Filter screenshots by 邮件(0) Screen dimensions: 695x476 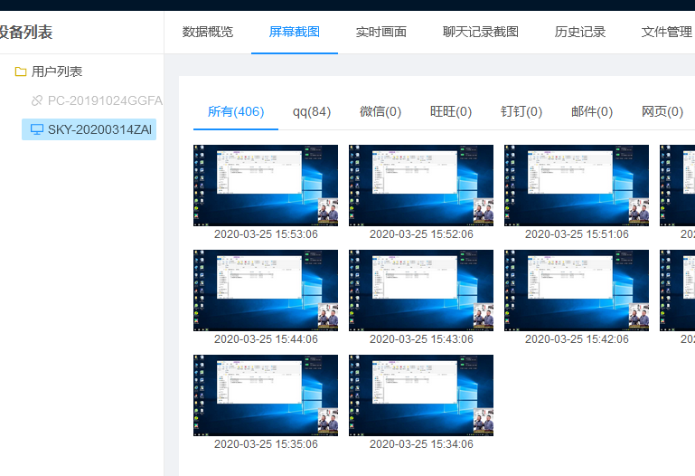(x=592, y=112)
